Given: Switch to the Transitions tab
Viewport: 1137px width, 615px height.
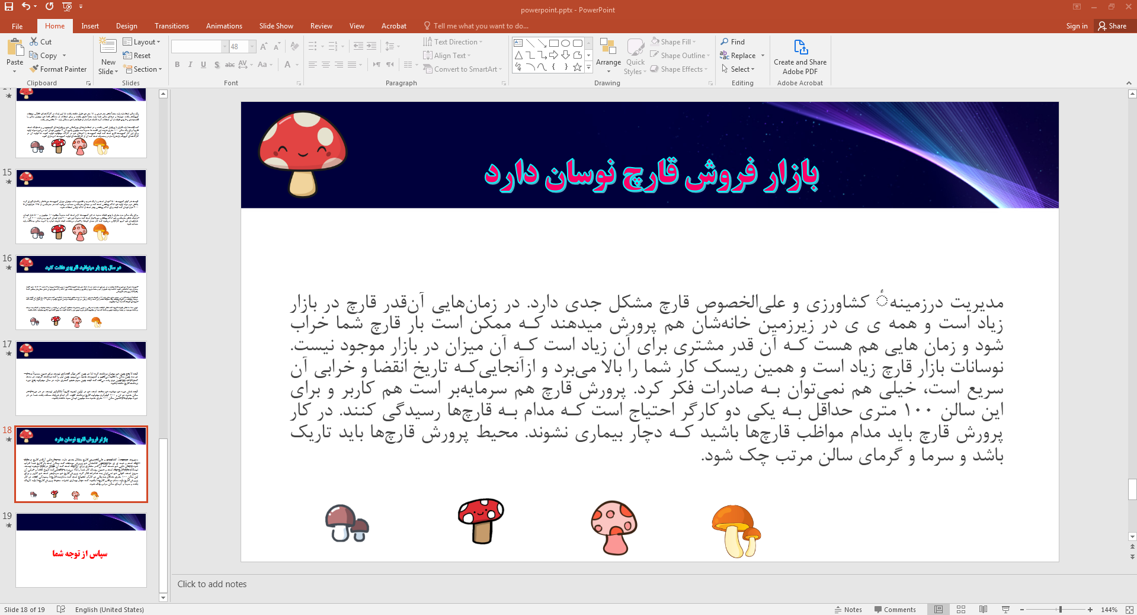Looking at the screenshot, I should [x=171, y=26].
